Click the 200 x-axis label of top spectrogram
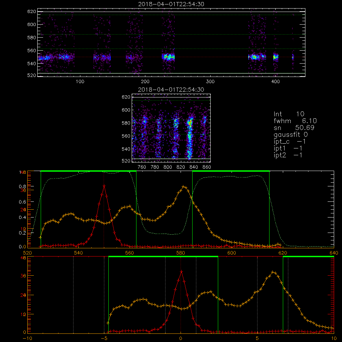Image resolution: width=342 pixels, height=342 pixels. (145, 82)
